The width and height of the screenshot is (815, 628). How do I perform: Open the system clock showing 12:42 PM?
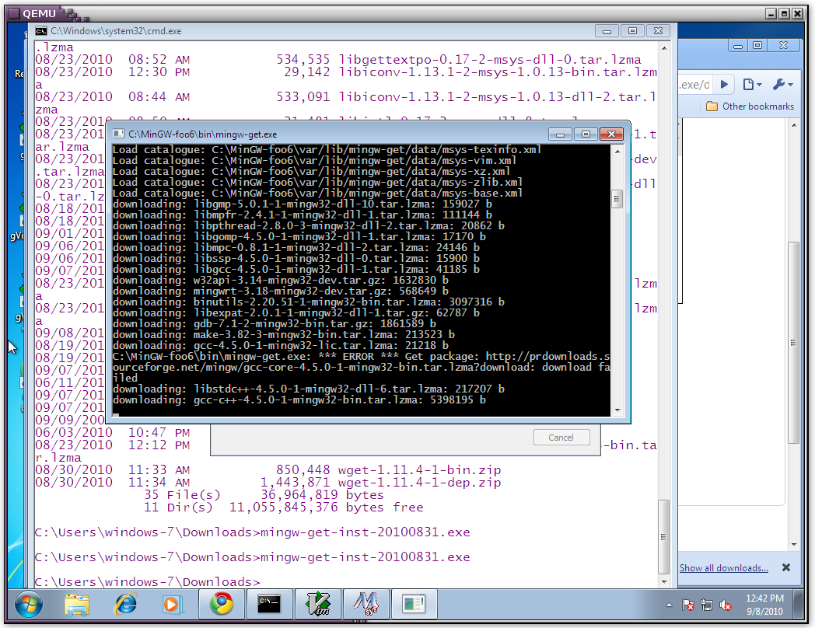(x=766, y=604)
